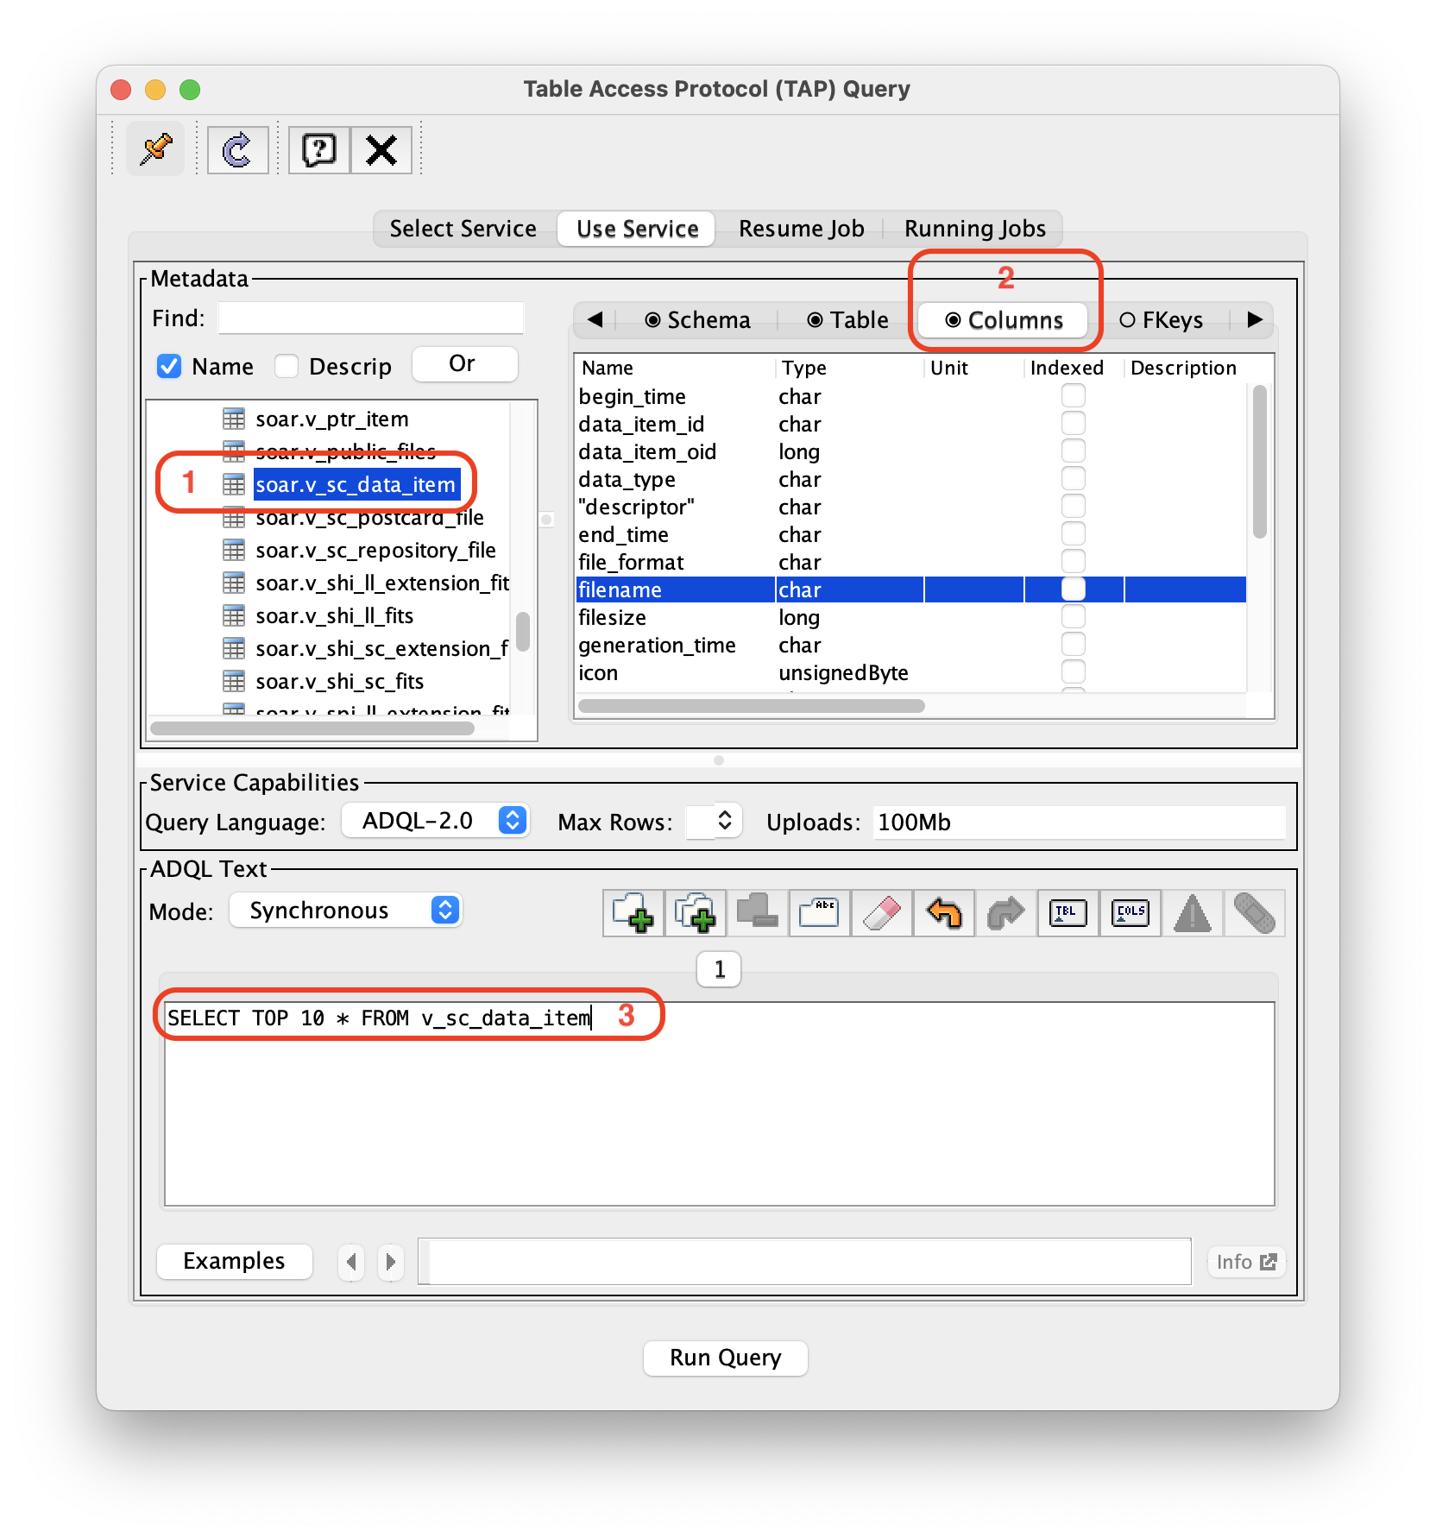Screen dimensions: 1436x1538
Task: Click the TBL insert-table-name icon
Action: tap(1068, 913)
